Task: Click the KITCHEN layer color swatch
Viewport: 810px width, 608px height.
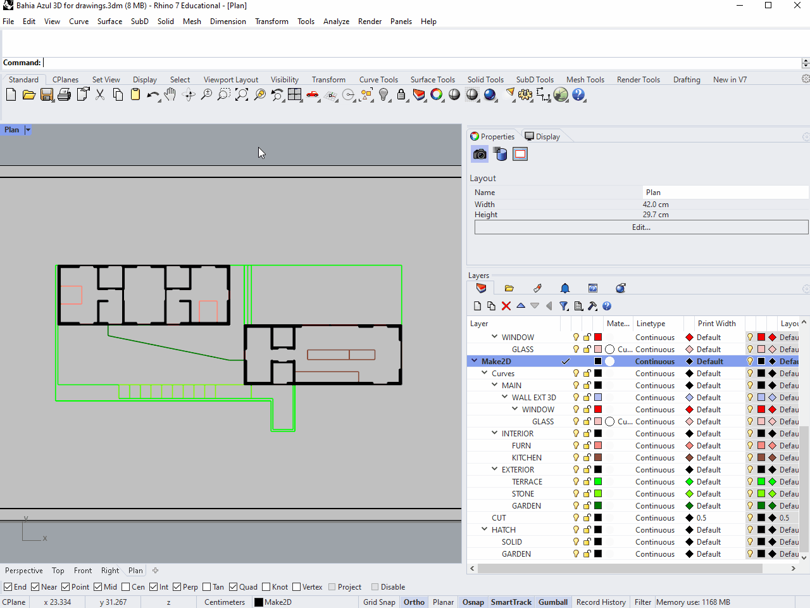Action: tap(598, 458)
